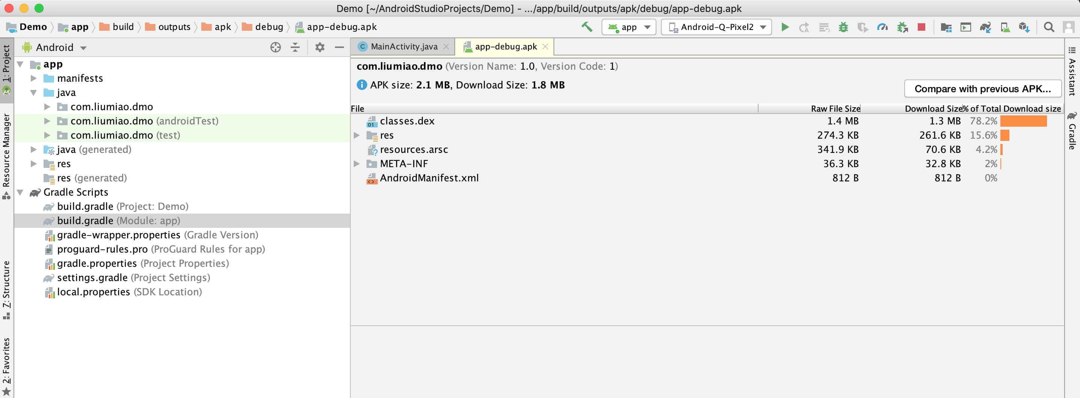This screenshot has height=398, width=1080.
Task: Collapse the Gradle Scripts node
Action: click(x=20, y=193)
